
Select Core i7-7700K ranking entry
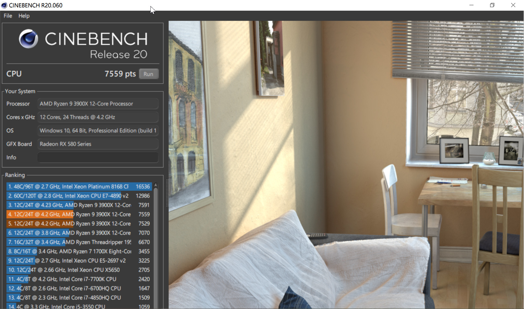[x=79, y=279]
